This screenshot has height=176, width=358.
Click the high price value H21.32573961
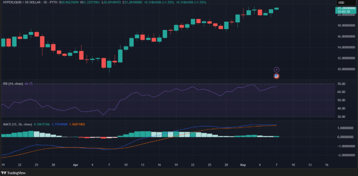(89, 2)
